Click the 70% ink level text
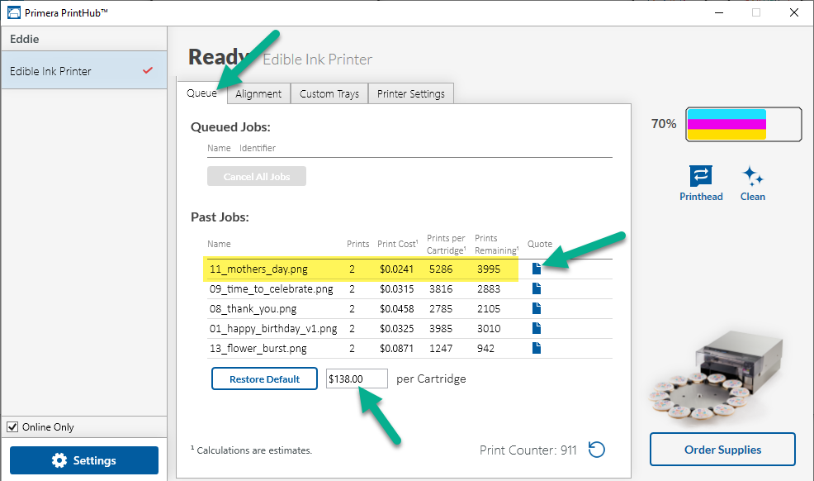Image resolution: width=814 pixels, height=481 pixels. [664, 124]
